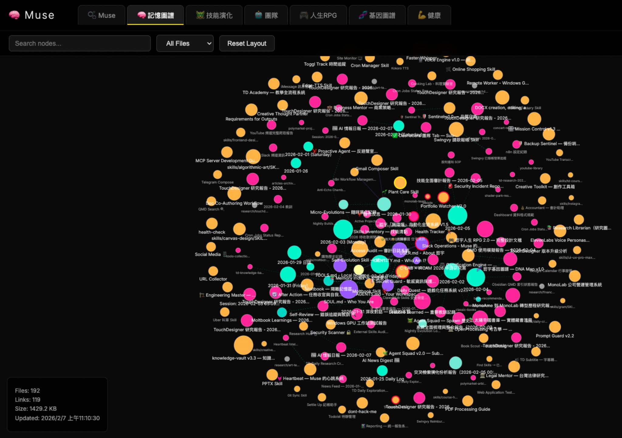Select the URL Collector node
This screenshot has width=622, height=438.
click(213, 271)
